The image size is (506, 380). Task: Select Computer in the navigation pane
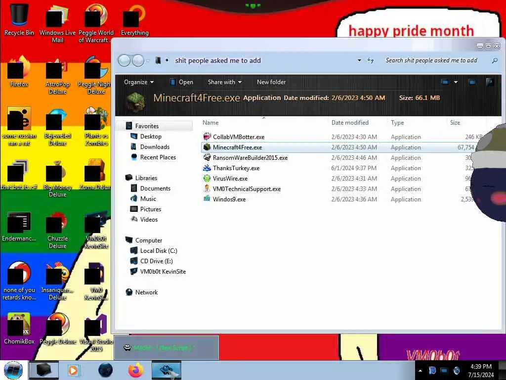[x=149, y=240]
